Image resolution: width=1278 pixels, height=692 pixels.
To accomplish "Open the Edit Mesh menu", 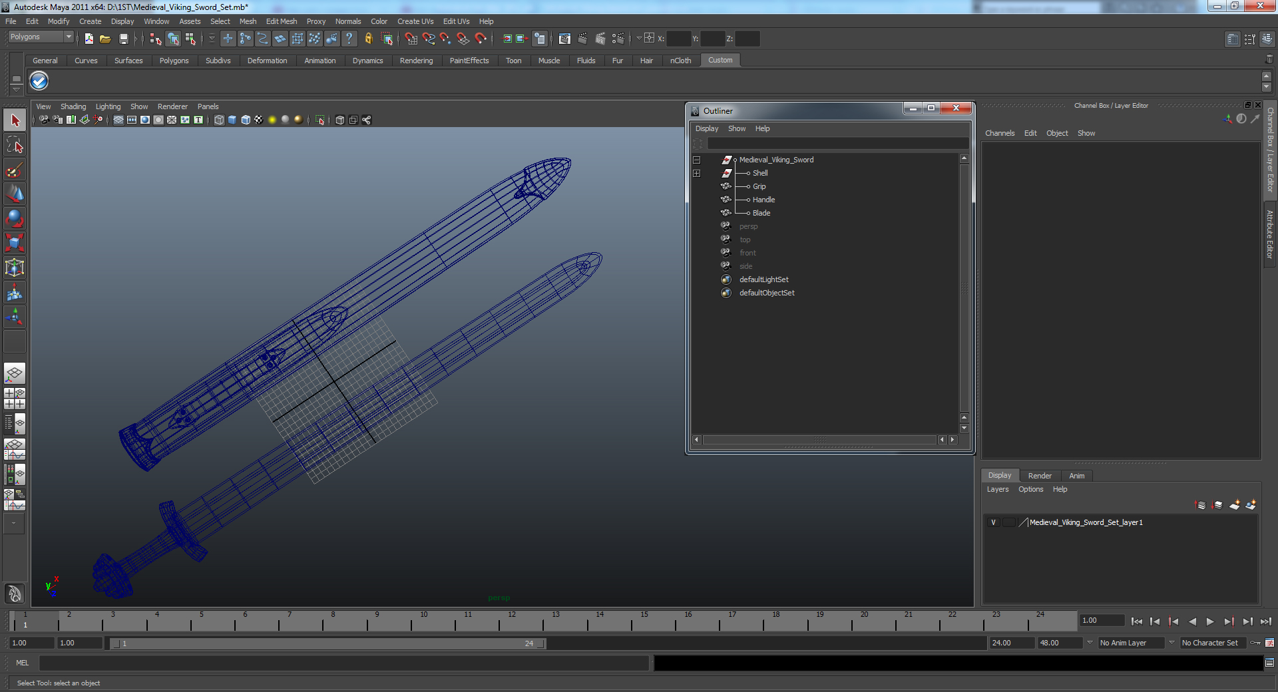I will (282, 21).
